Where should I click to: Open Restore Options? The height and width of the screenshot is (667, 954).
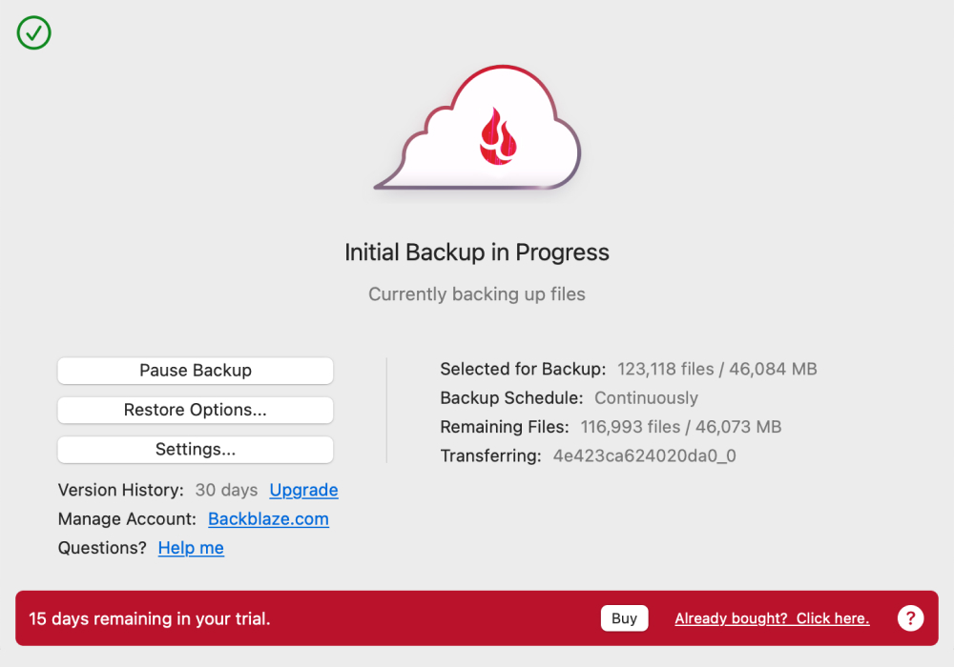coord(195,410)
